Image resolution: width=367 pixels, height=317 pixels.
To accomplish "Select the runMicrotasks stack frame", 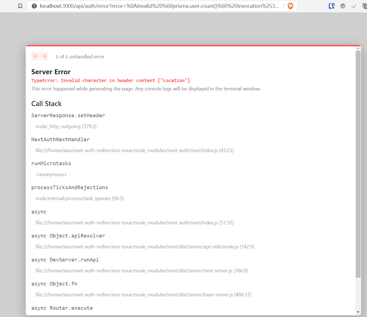I will tap(51, 163).
